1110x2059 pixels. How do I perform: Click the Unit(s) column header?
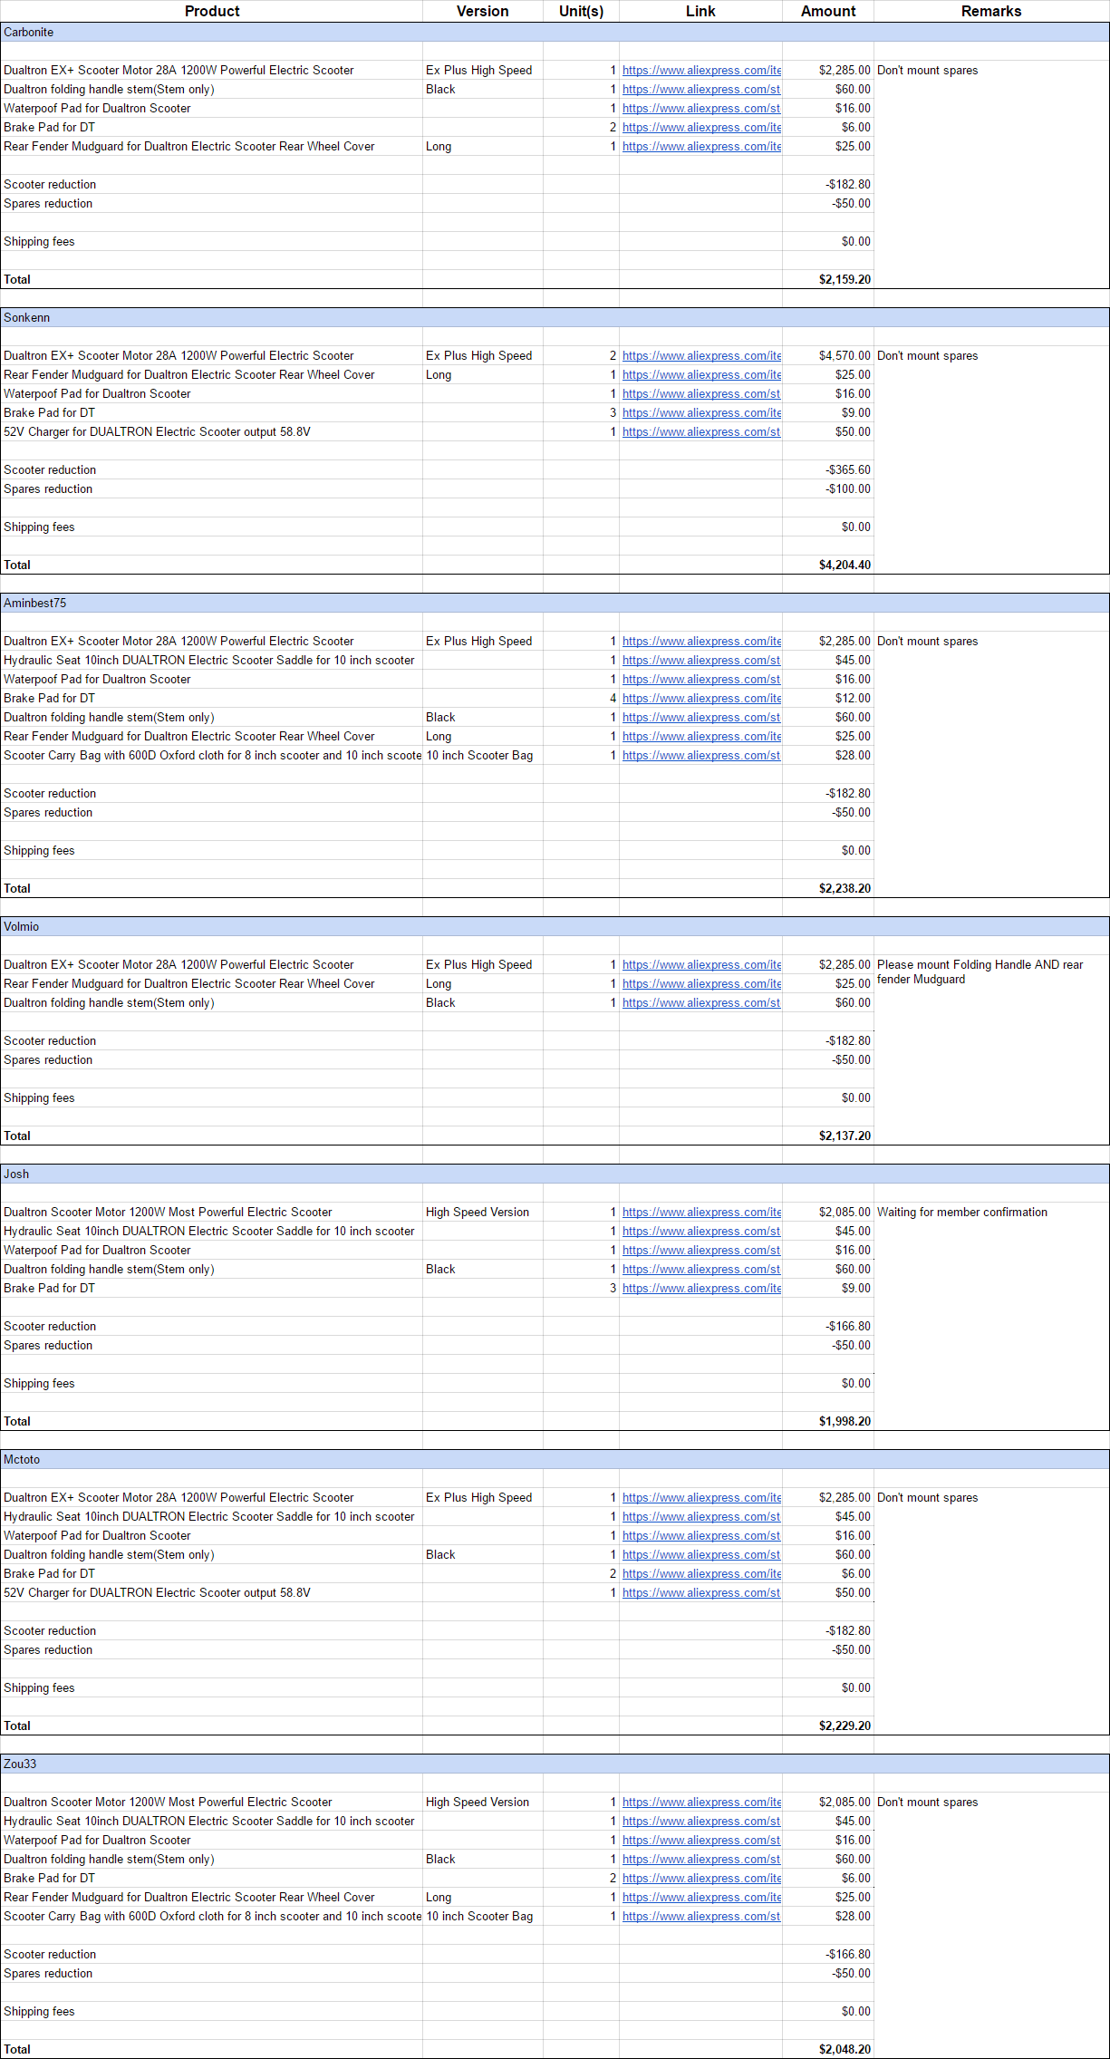click(582, 11)
